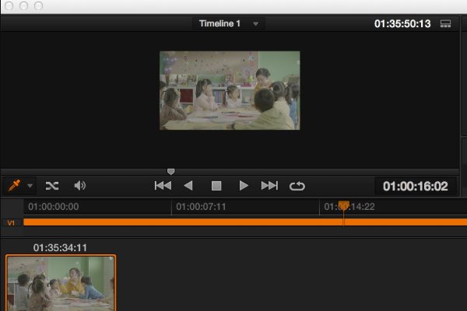Click the source timecode 01:35:50:13
The image size is (467, 311).
coord(402,24)
